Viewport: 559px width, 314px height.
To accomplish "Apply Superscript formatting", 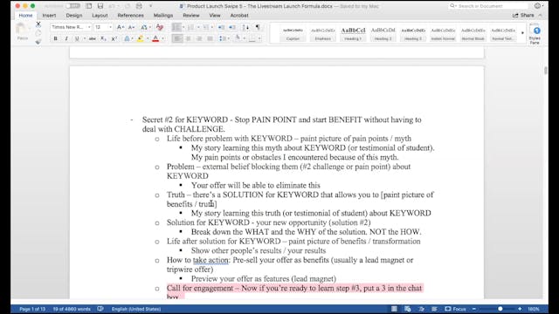I will pyautogui.click(x=114, y=38).
